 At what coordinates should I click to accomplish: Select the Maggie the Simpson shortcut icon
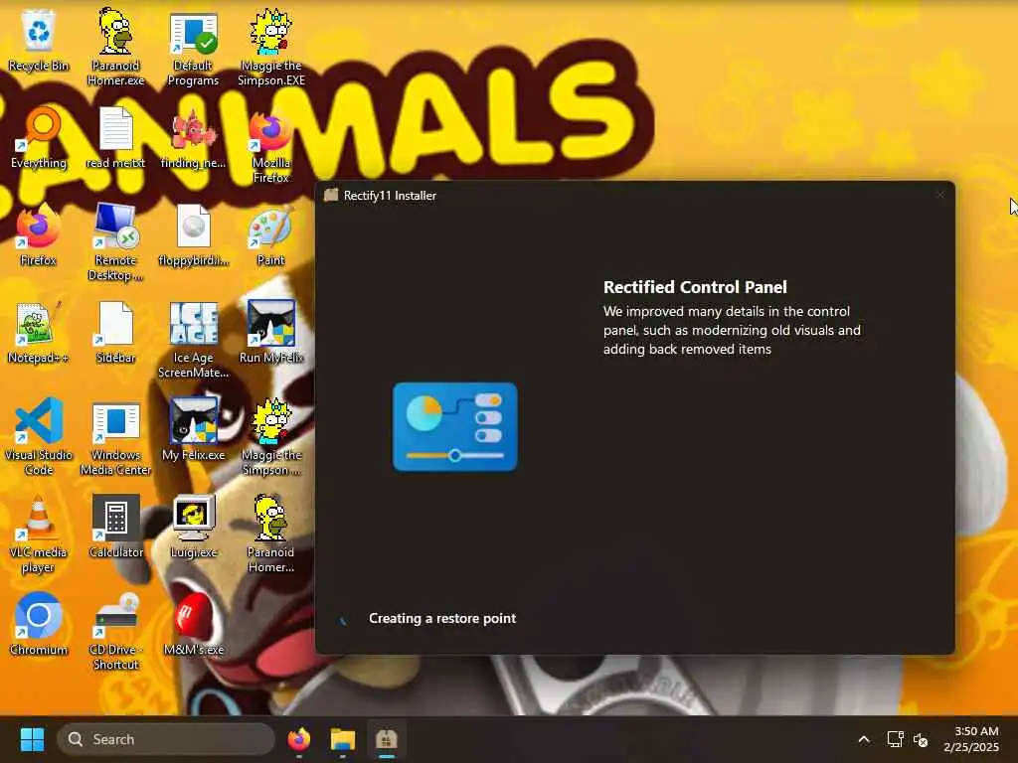tap(270, 437)
